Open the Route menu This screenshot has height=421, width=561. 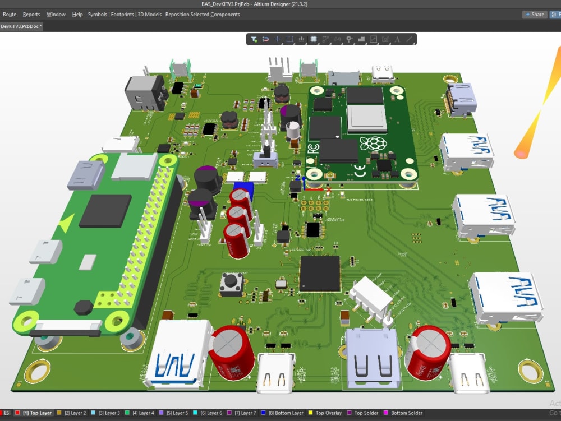[10, 15]
